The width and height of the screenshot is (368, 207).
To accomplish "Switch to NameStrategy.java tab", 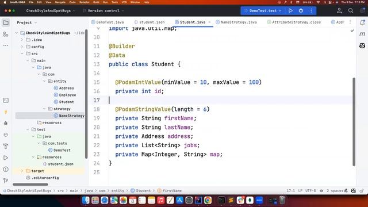I will [x=236, y=22].
